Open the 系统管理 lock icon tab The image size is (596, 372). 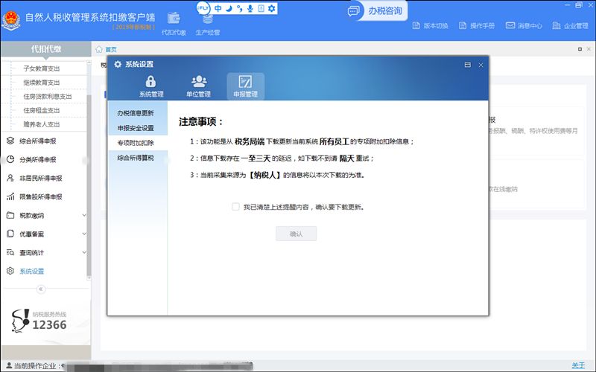point(151,86)
